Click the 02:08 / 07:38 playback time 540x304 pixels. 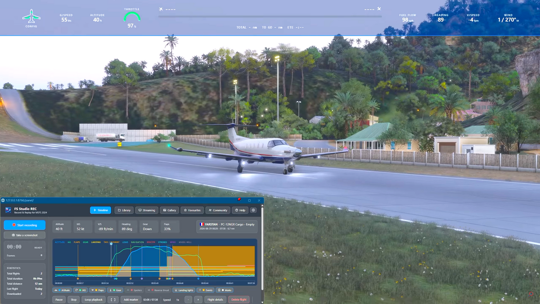151,299
